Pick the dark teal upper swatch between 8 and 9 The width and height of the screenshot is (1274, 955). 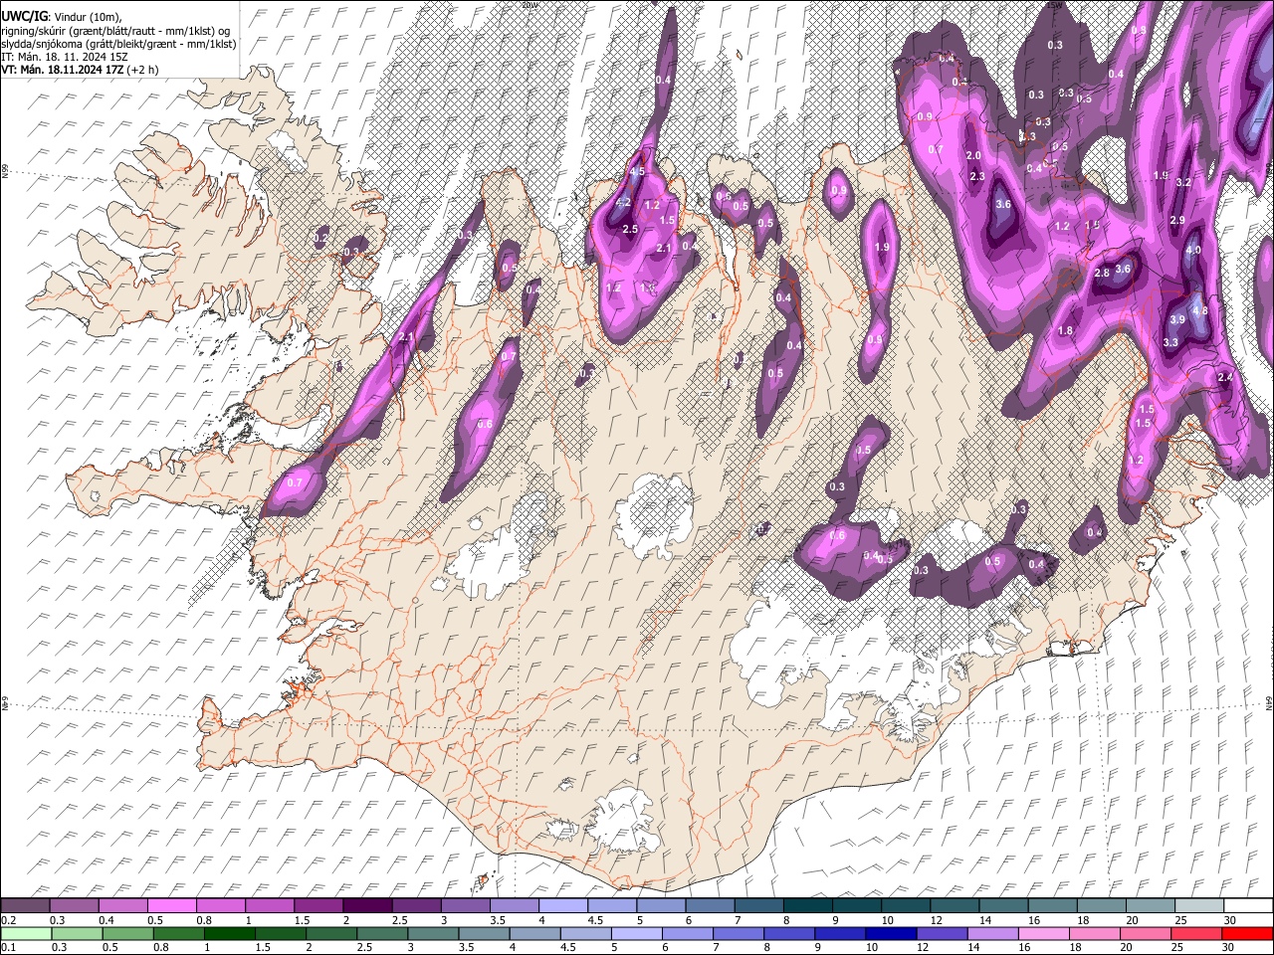(x=808, y=906)
